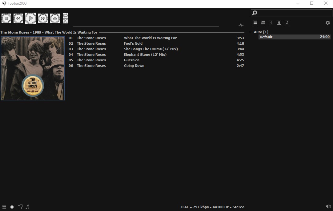Image resolution: width=333 pixels, height=211 pixels.
Task: Select track 04 Elephant Stone (12' Mix)
Action: point(156,55)
